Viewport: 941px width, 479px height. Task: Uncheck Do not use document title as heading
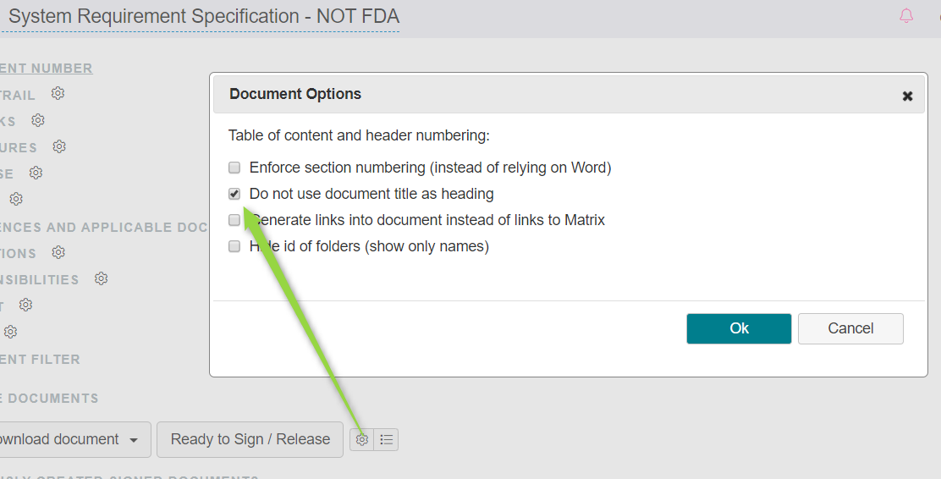point(234,194)
